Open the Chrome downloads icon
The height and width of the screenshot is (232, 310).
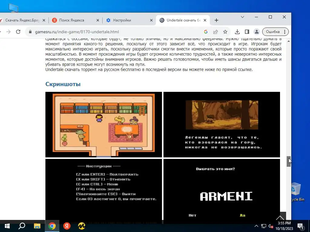click(237, 32)
